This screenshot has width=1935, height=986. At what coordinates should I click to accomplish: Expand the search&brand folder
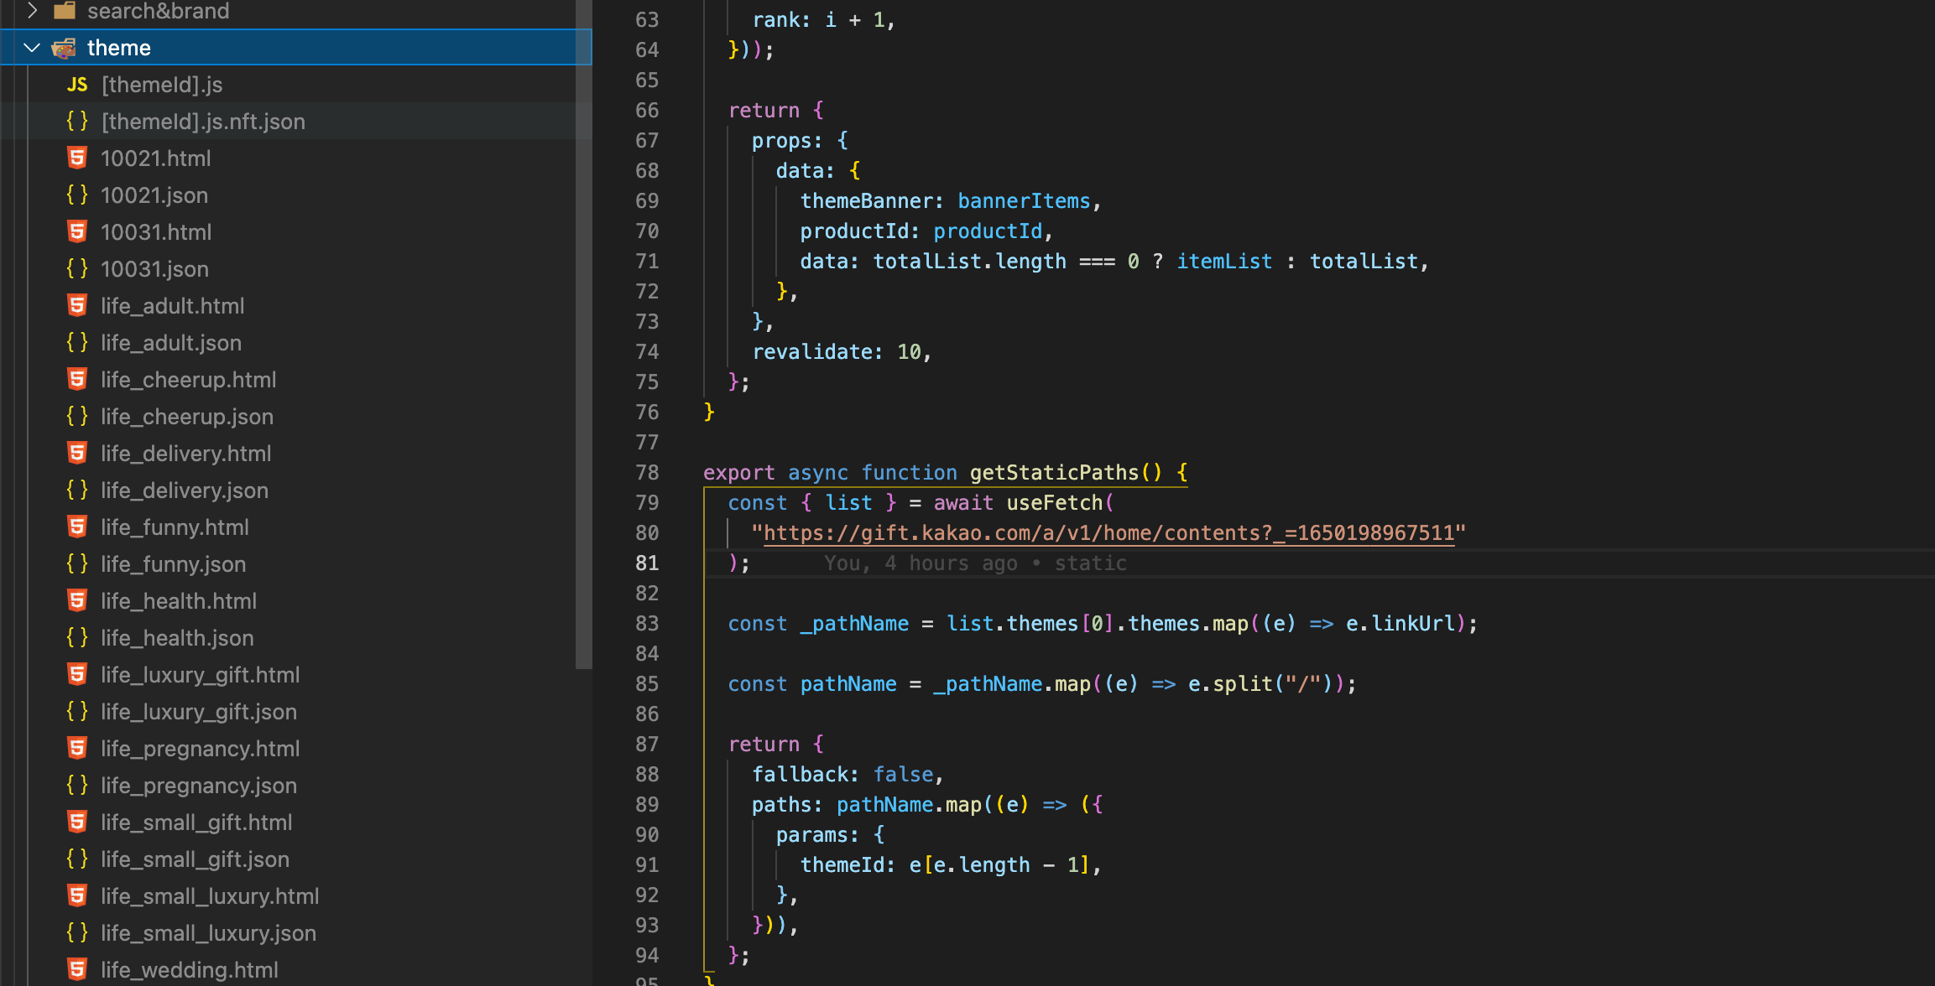[x=32, y=11]
